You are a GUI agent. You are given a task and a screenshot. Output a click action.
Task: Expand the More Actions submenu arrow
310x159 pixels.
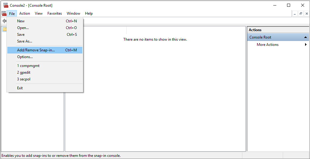pyautogui.click(x=306, y=45)
